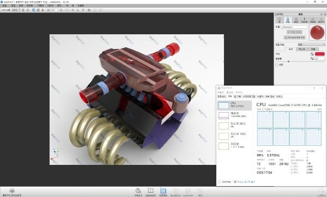327x197 pixels.
Task: Open the second menu in KeyShot menu bar
Action: pyautogui.click(x=13, y=5)
